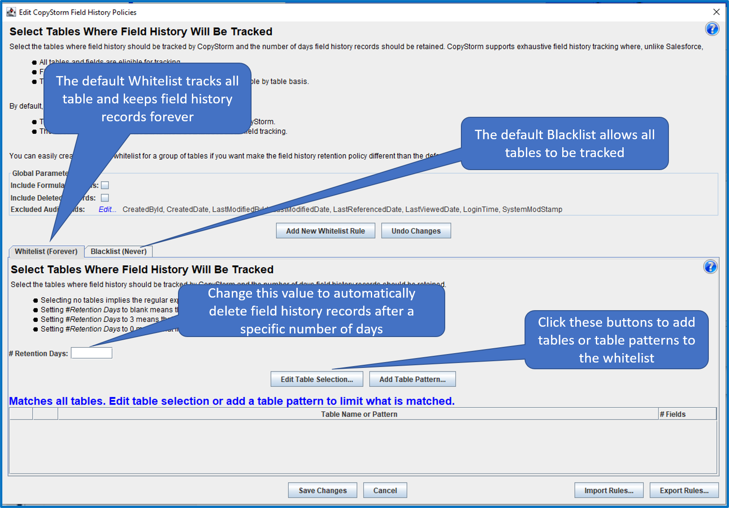This screenshot has width=729, height=508.
Task: Switch to Blacklist (Never) tab
Action: [119, 252]
